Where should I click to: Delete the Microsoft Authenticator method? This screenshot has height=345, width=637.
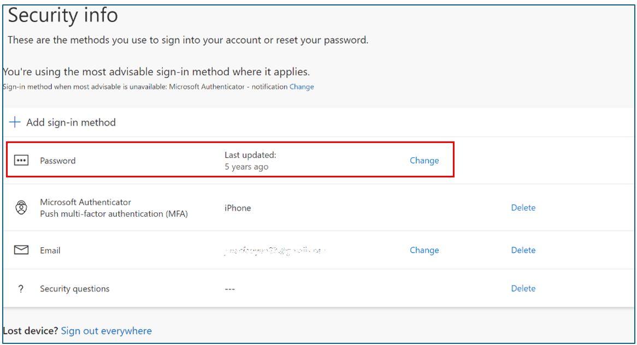pos(523,207)
